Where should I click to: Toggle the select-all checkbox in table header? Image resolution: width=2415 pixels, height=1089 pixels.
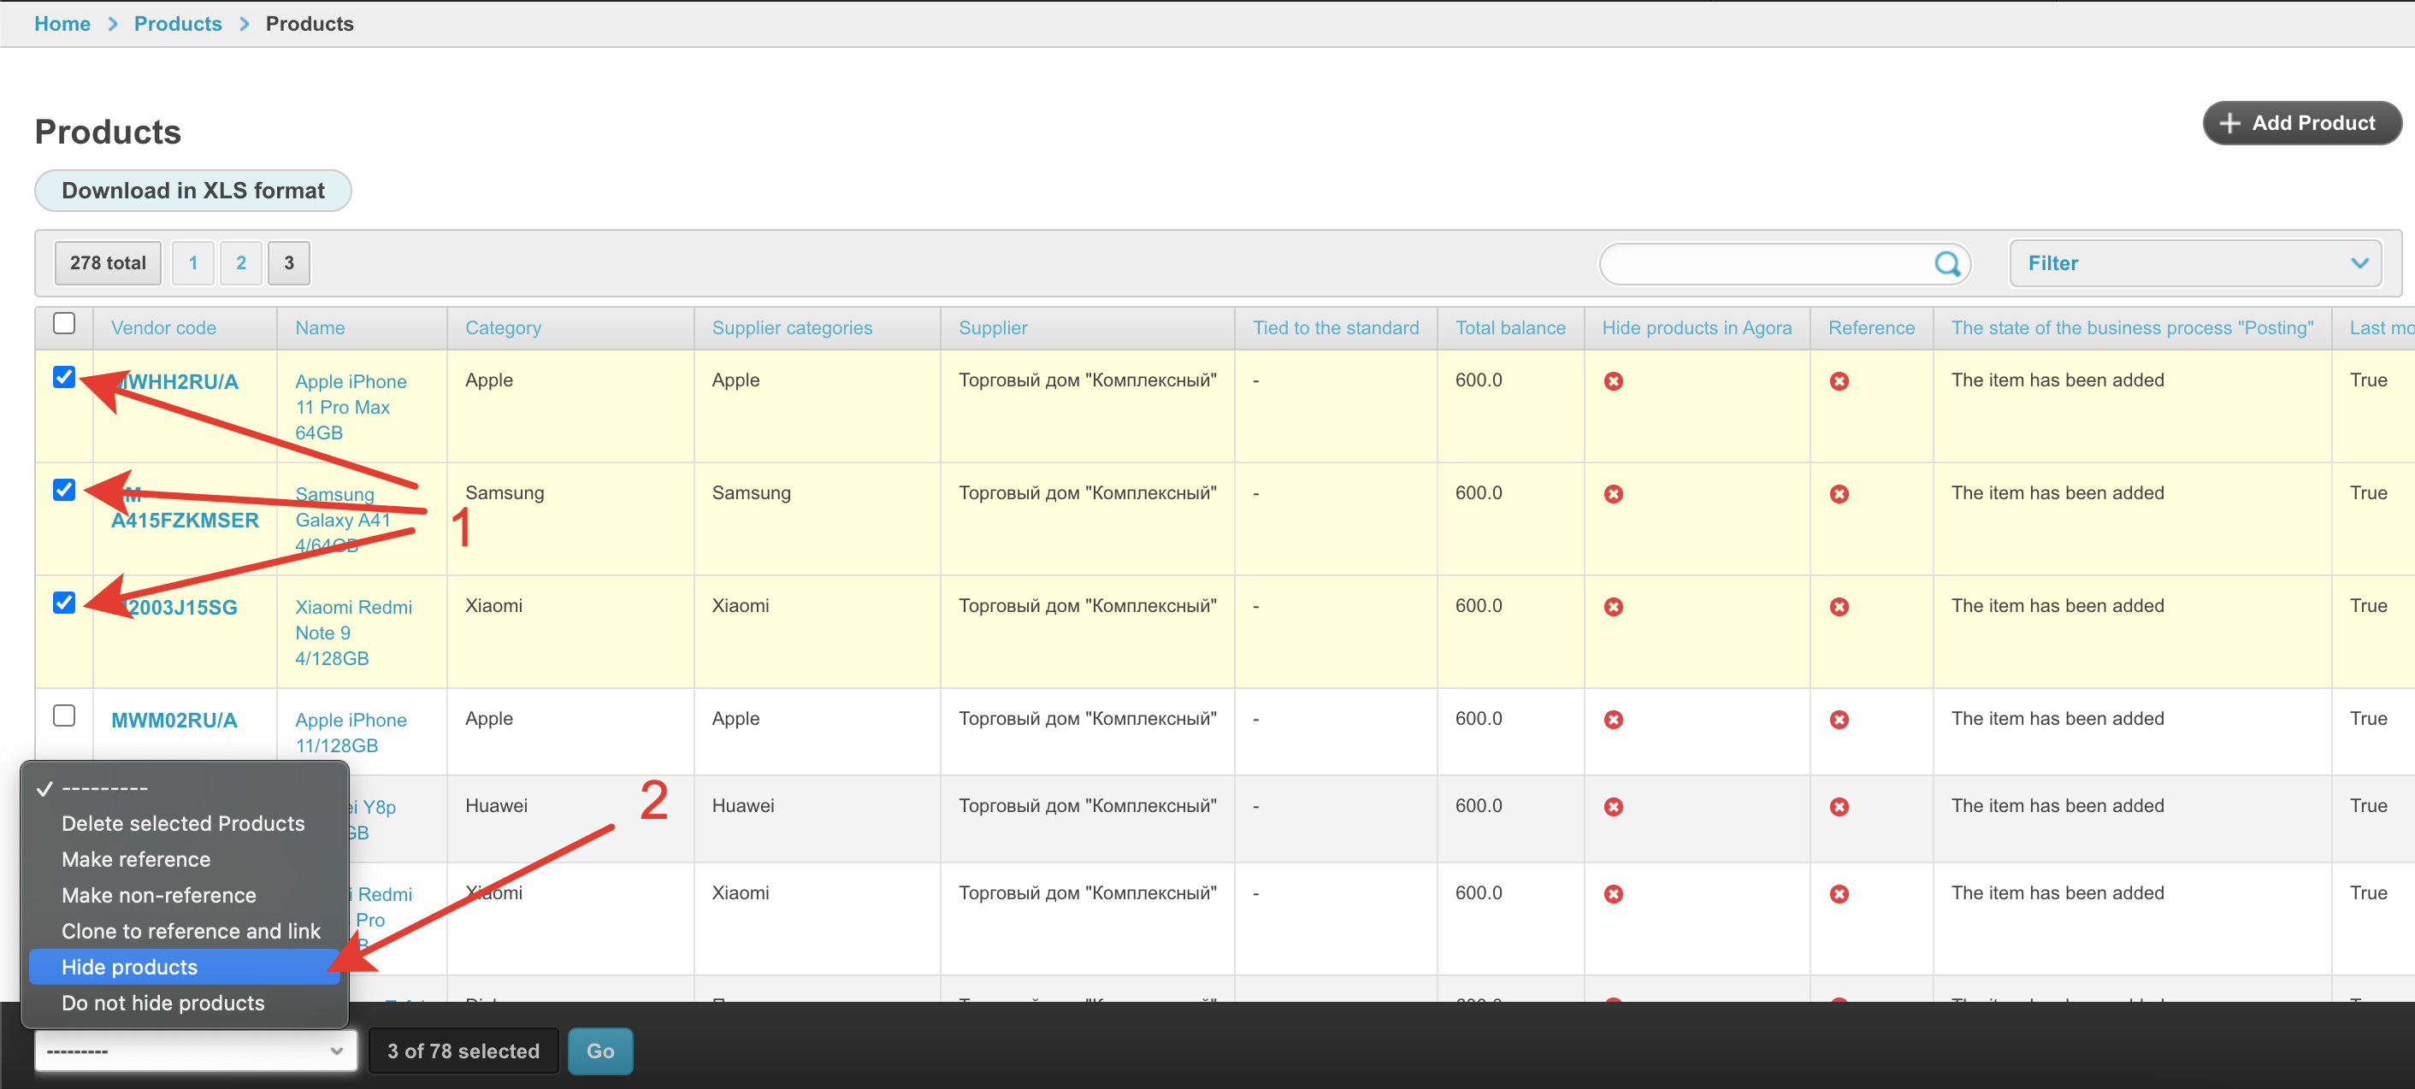pos(64,323)
